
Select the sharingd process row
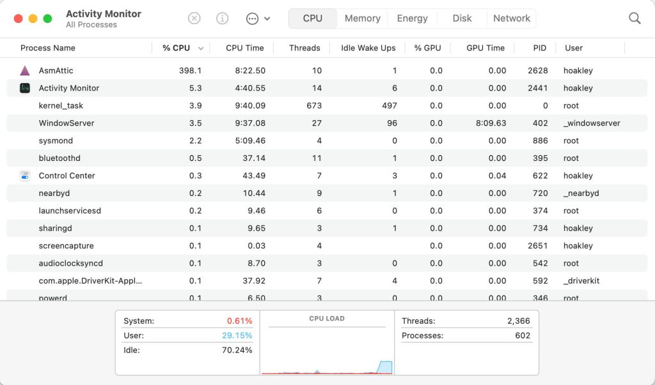(x=327, y=228)
